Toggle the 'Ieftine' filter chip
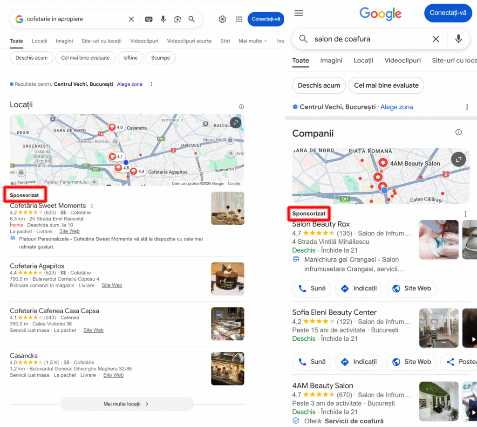This screenshot has width=477, height=427. [x=130, y=58]
